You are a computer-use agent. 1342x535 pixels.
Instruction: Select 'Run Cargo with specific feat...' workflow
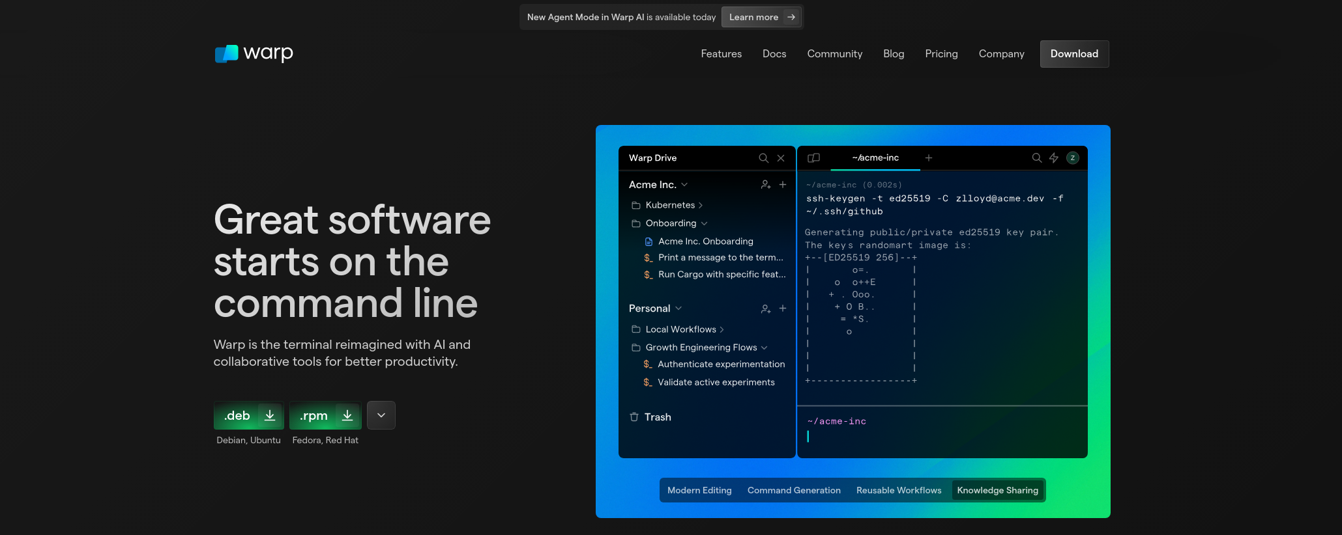(722, 275)
